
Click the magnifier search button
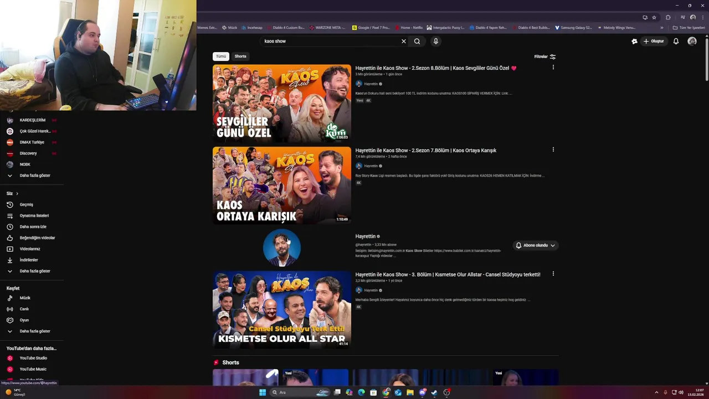417,41
